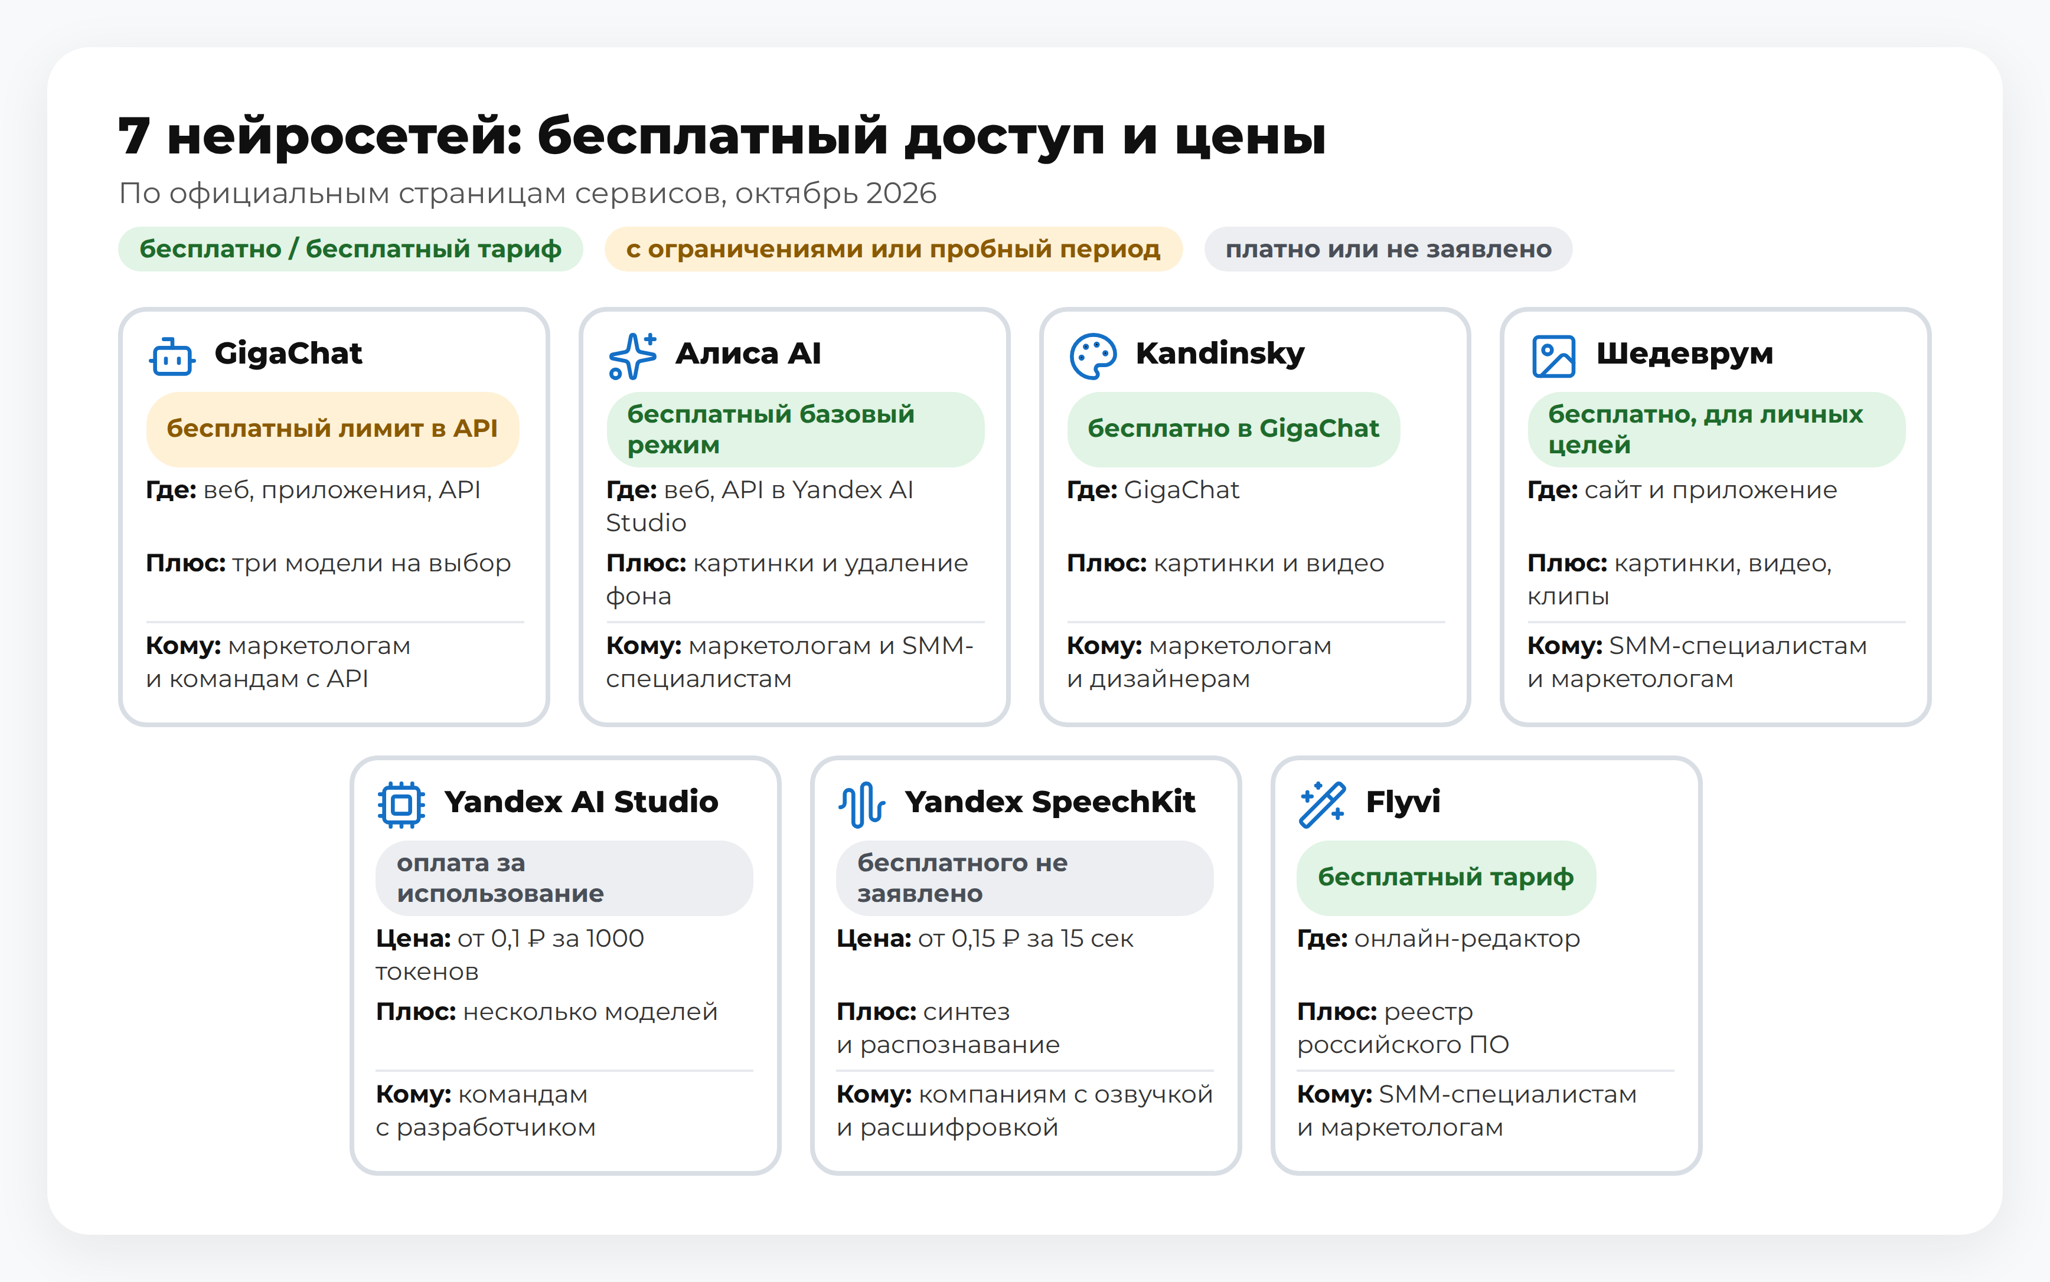
Task: Click the Flyvi card title
Action: tap(1403, 802)
